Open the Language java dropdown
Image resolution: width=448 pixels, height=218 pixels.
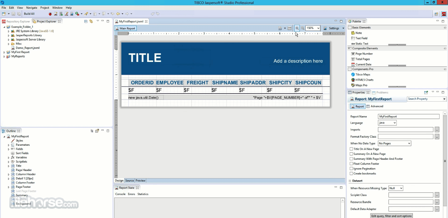point(387,123)
